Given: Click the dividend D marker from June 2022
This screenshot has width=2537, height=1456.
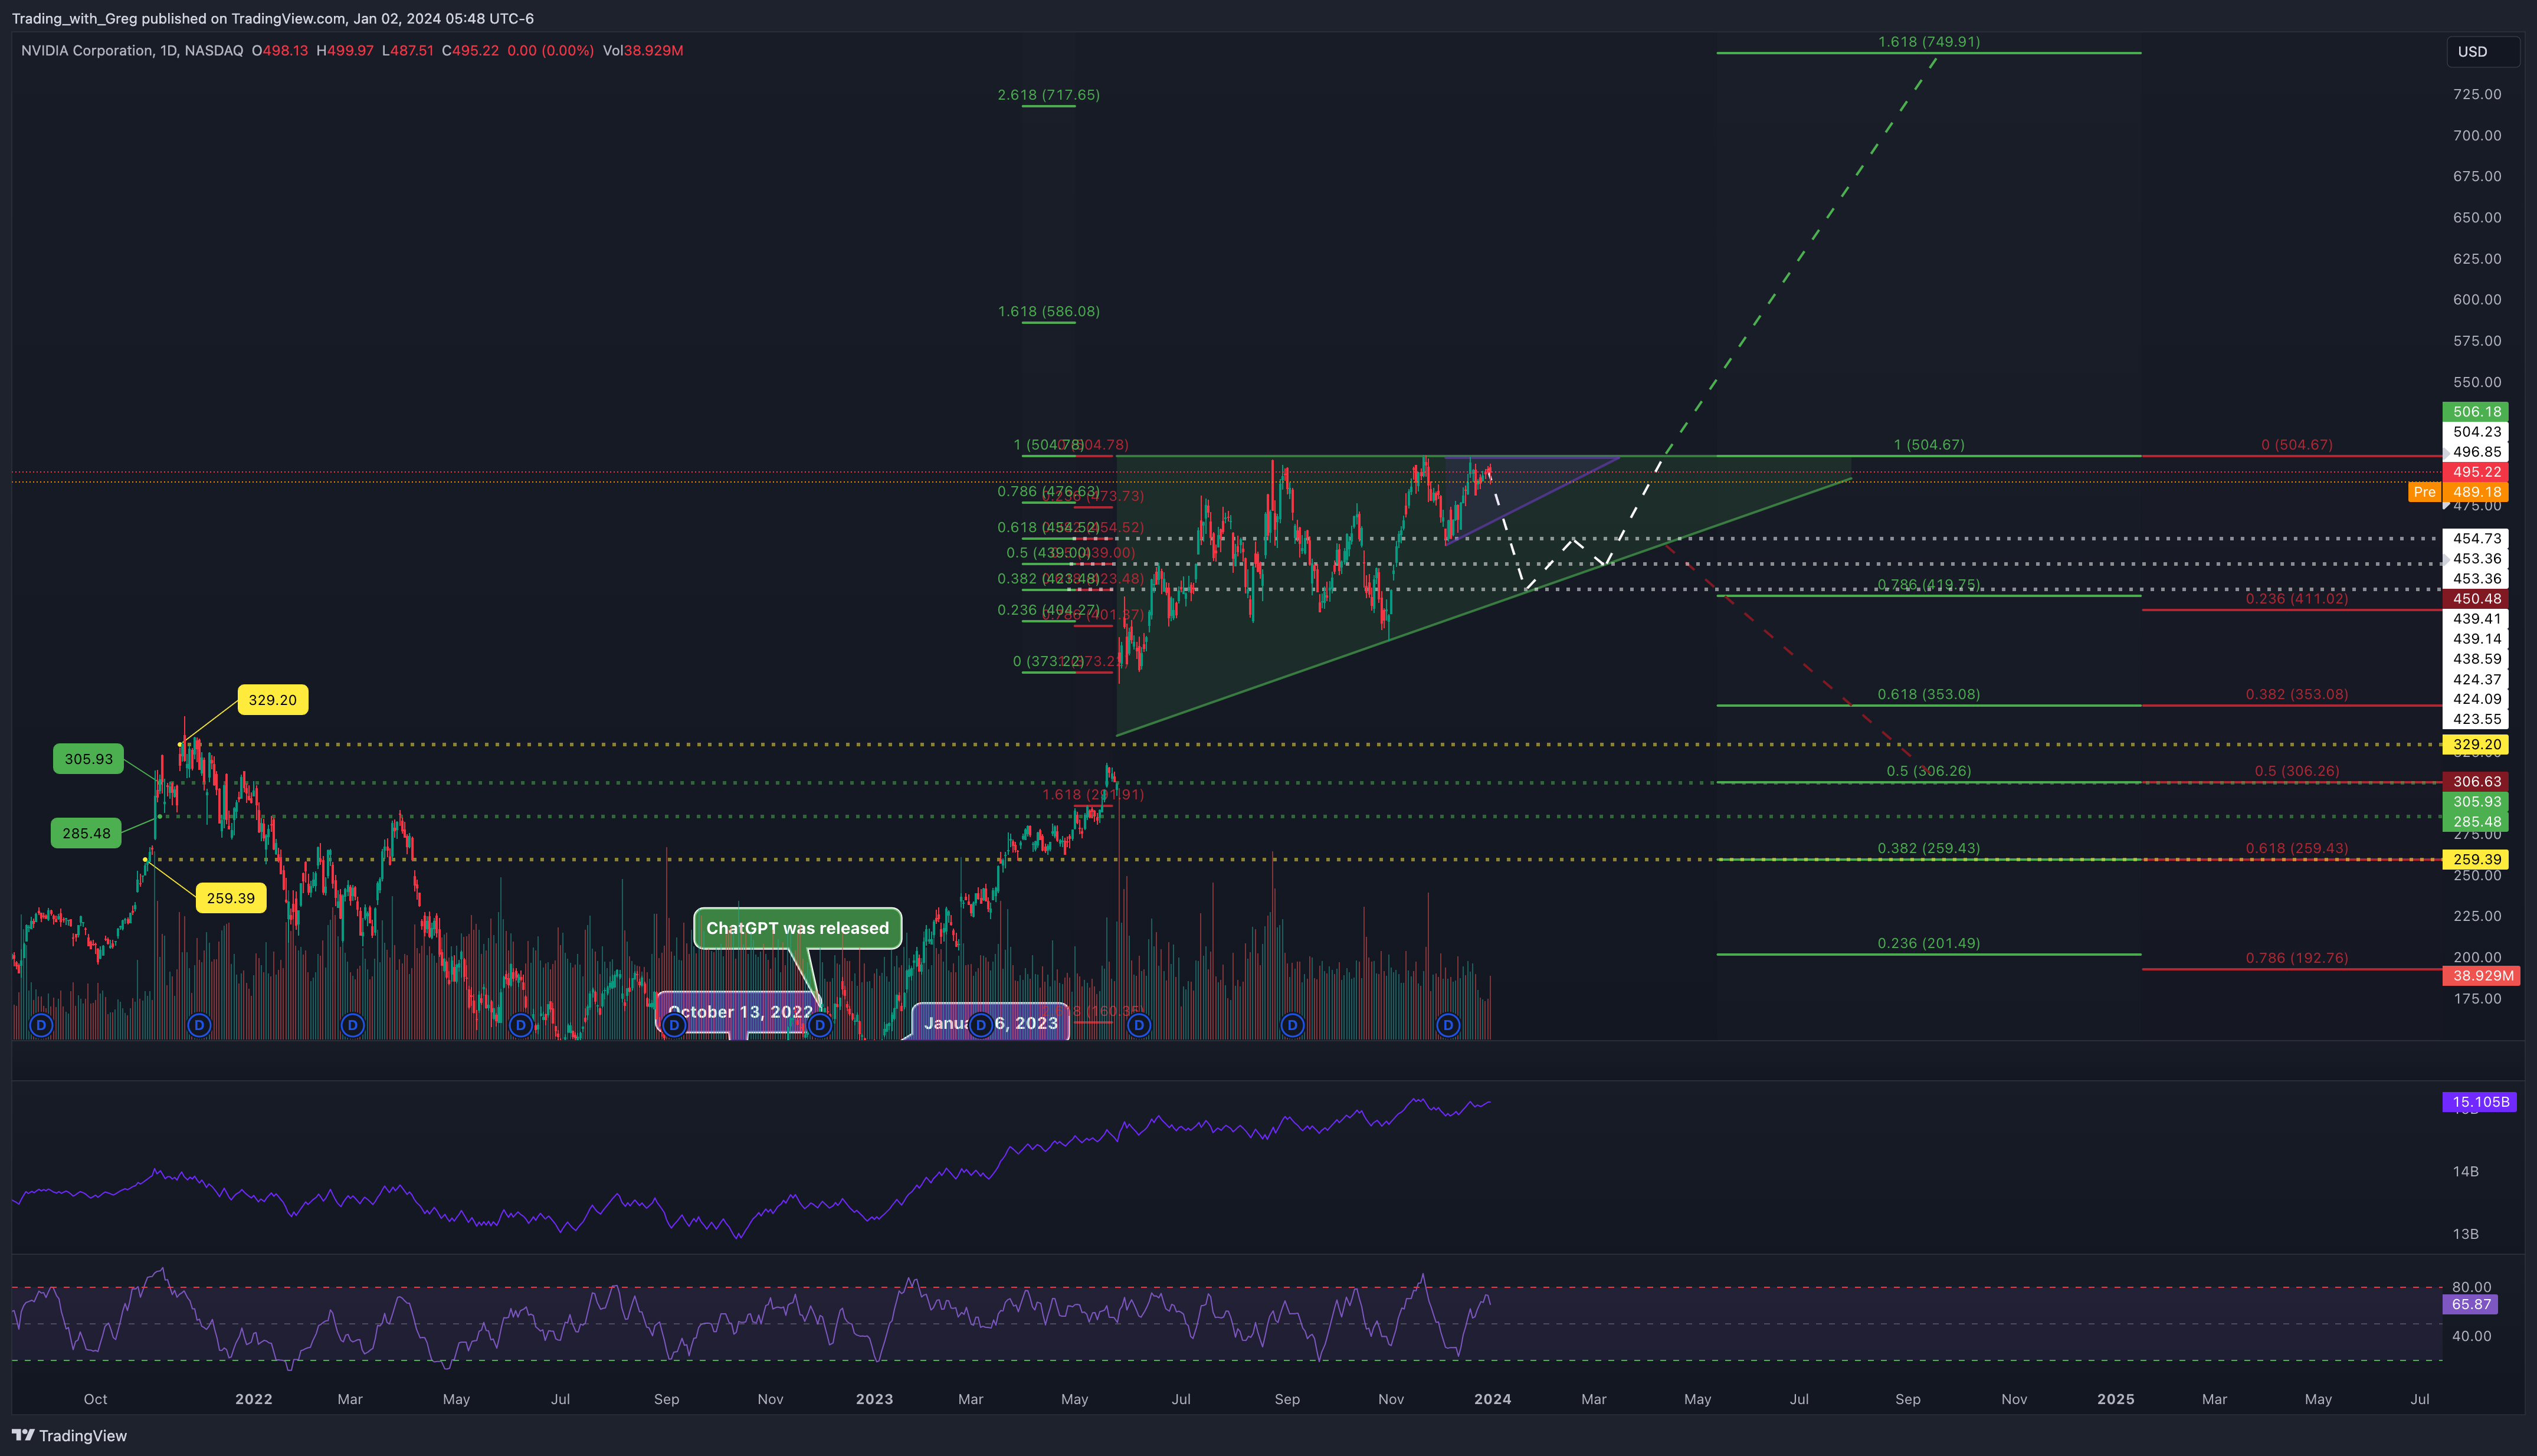Looking at the screenshot, I should tap(520, 1025).
